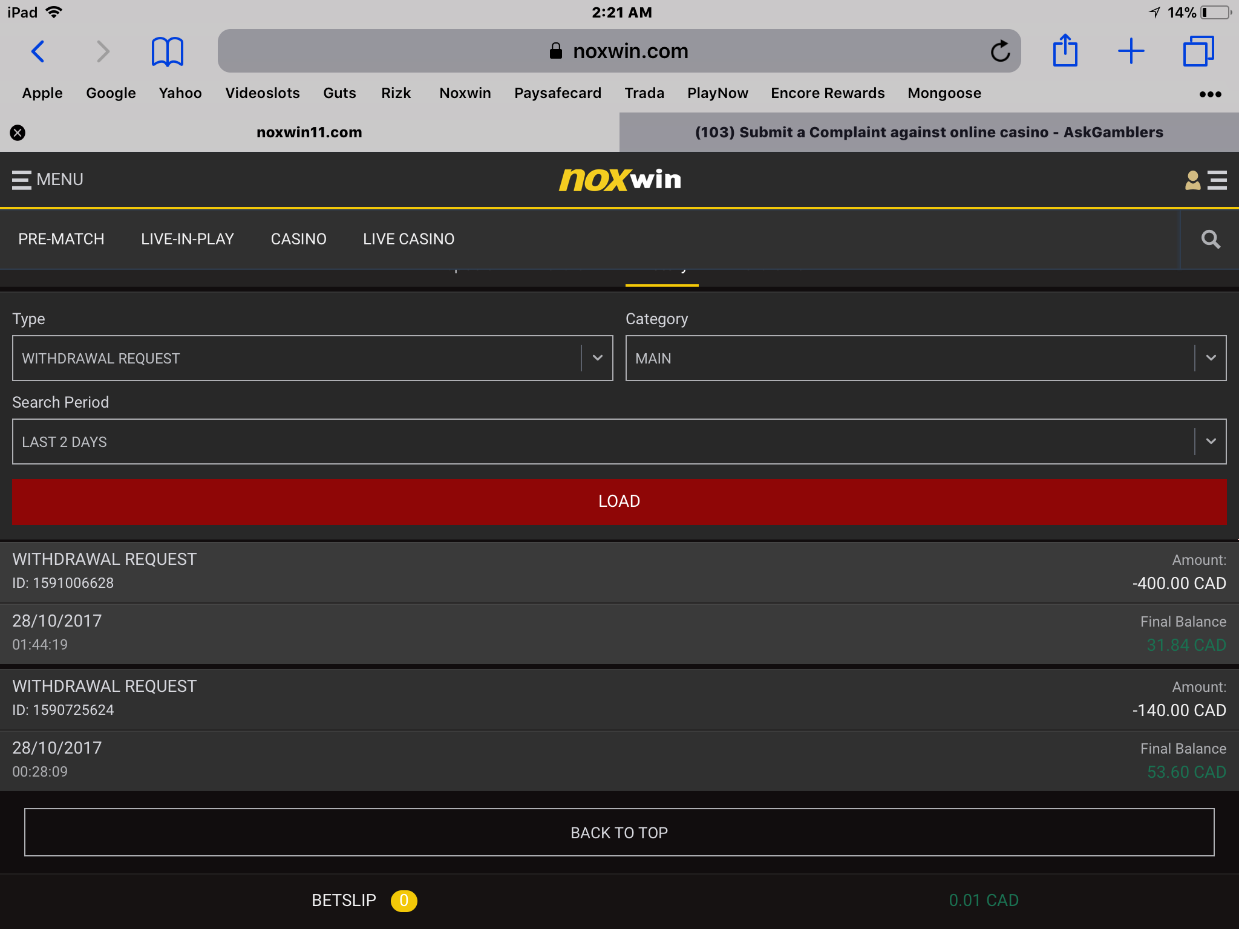Go to CASINO section
The image size is (1239, 929).
(299, 240)
